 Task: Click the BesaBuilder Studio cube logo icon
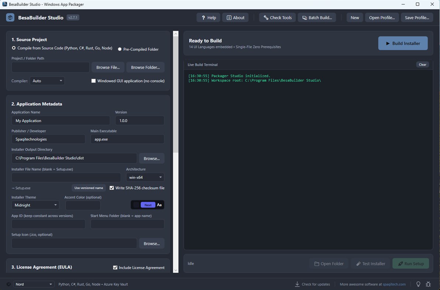[10, 17]
